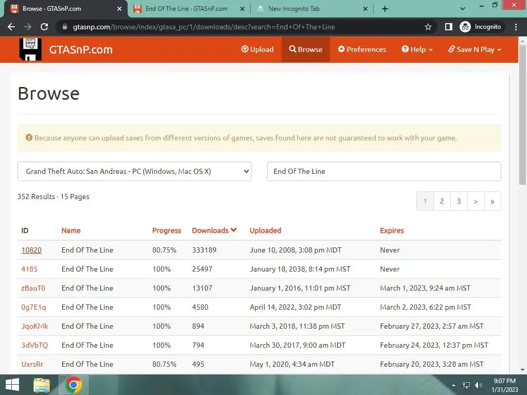This screenshot has width=527, height=395.
Task: Open save ID 10820
Action: click(x=31, y=250)
